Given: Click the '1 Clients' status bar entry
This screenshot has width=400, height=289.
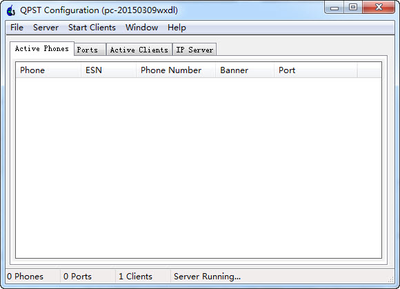Looking at the screenshot, I should coord(143,277).
